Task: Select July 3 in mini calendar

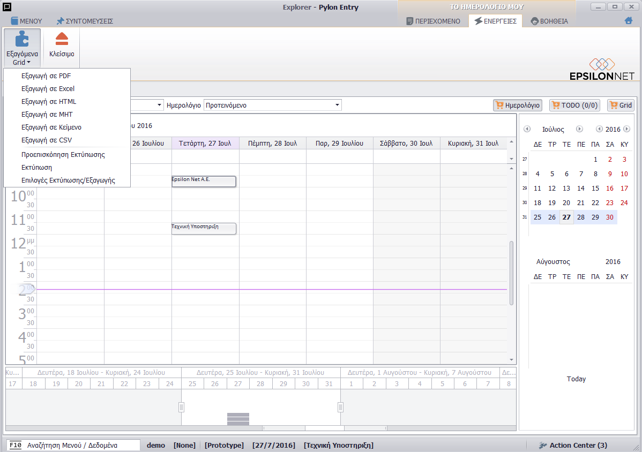Action: click(624, 160)
